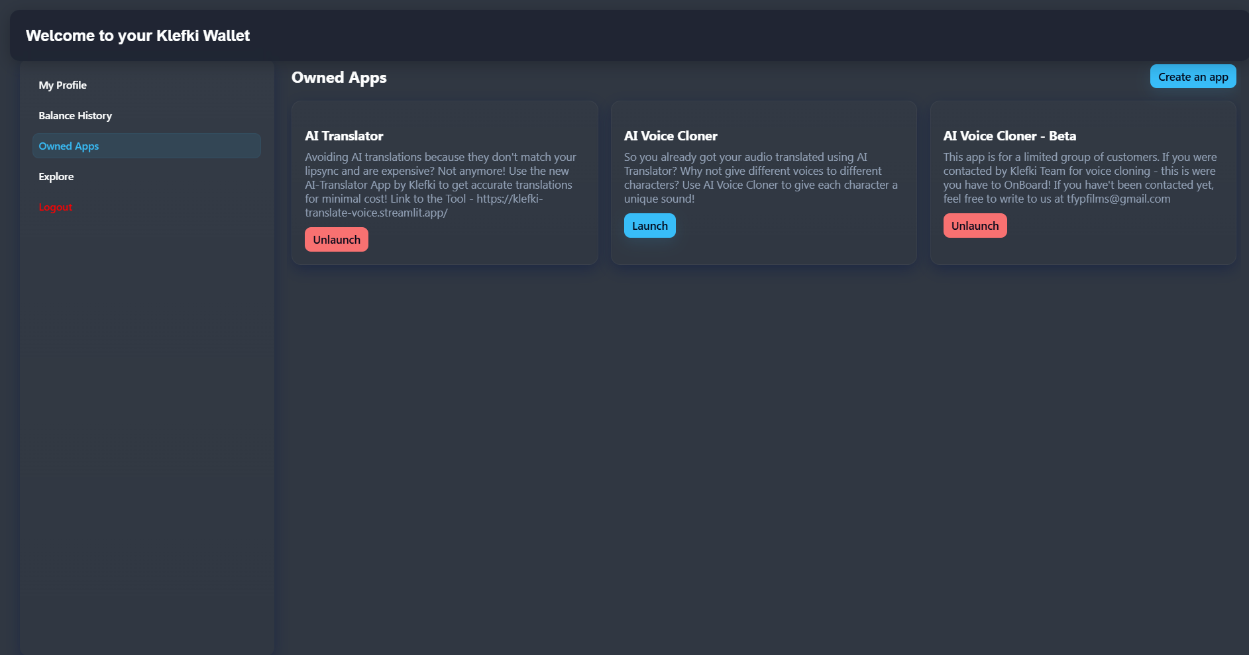This screenshot has width=1249, height=655.
Task: Log out using the red Logout link
Action: pos(56,207)
